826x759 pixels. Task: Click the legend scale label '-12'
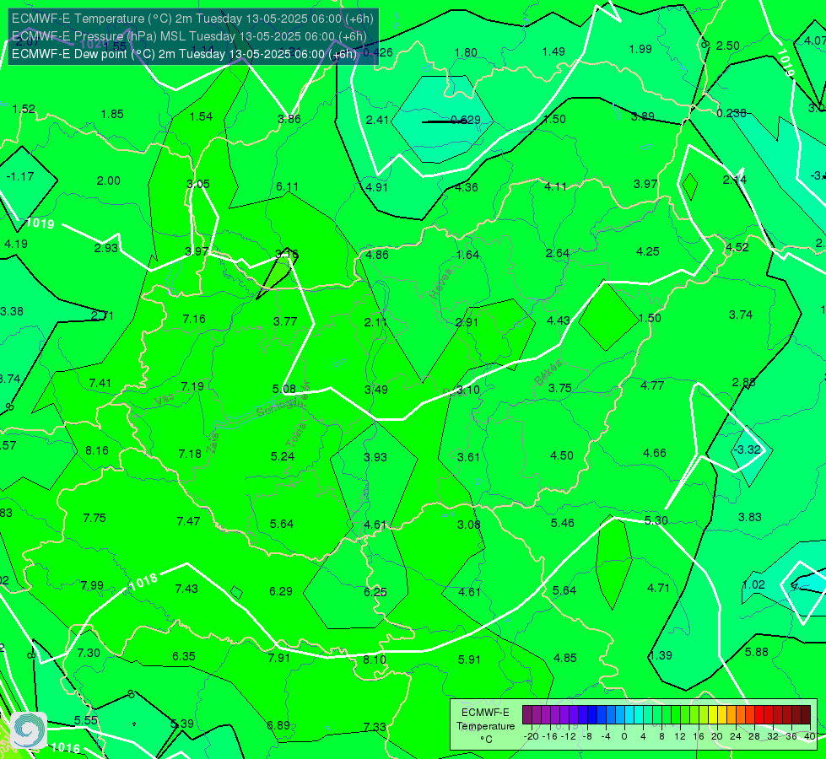point(569,736)
